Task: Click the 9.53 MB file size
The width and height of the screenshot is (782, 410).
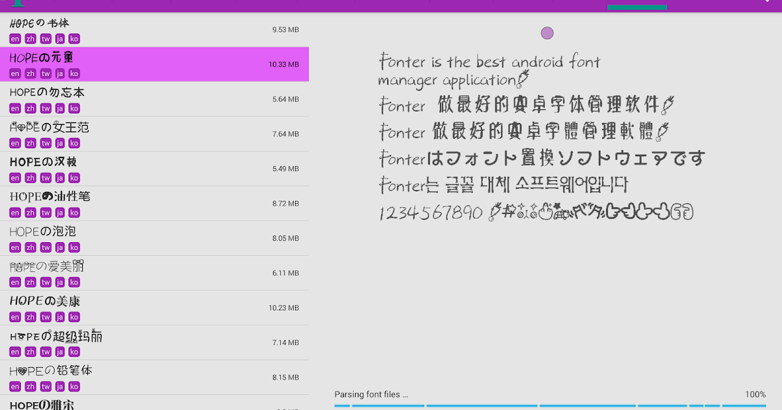Action: pos(285,30)
